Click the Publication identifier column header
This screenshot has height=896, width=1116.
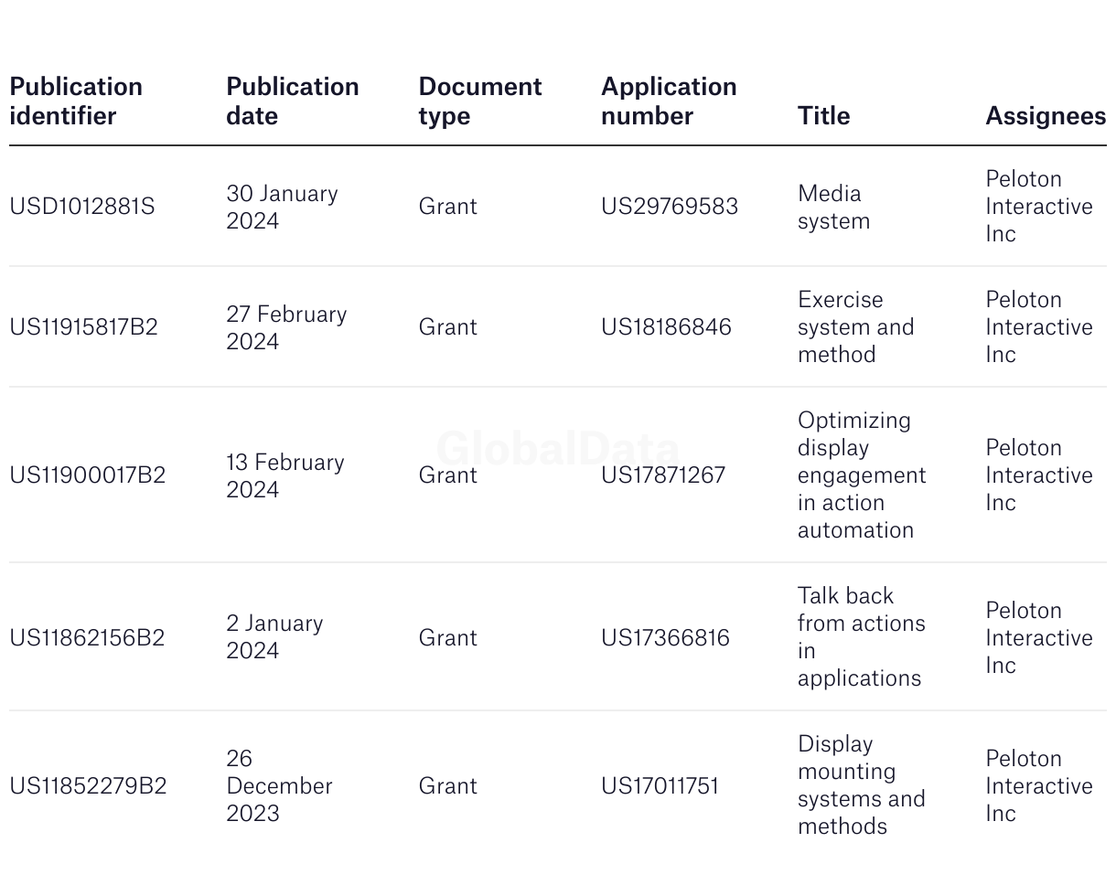[x=76, y=101]
